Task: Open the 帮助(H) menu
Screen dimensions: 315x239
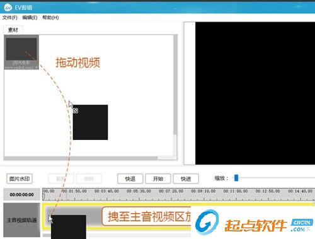Action: point(50,18)
